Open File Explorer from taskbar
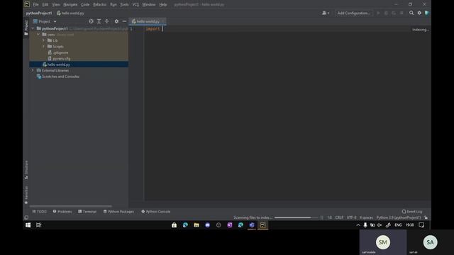Viewport: 454px width, 255px height. pyautogui.click(x=196, y=225)
